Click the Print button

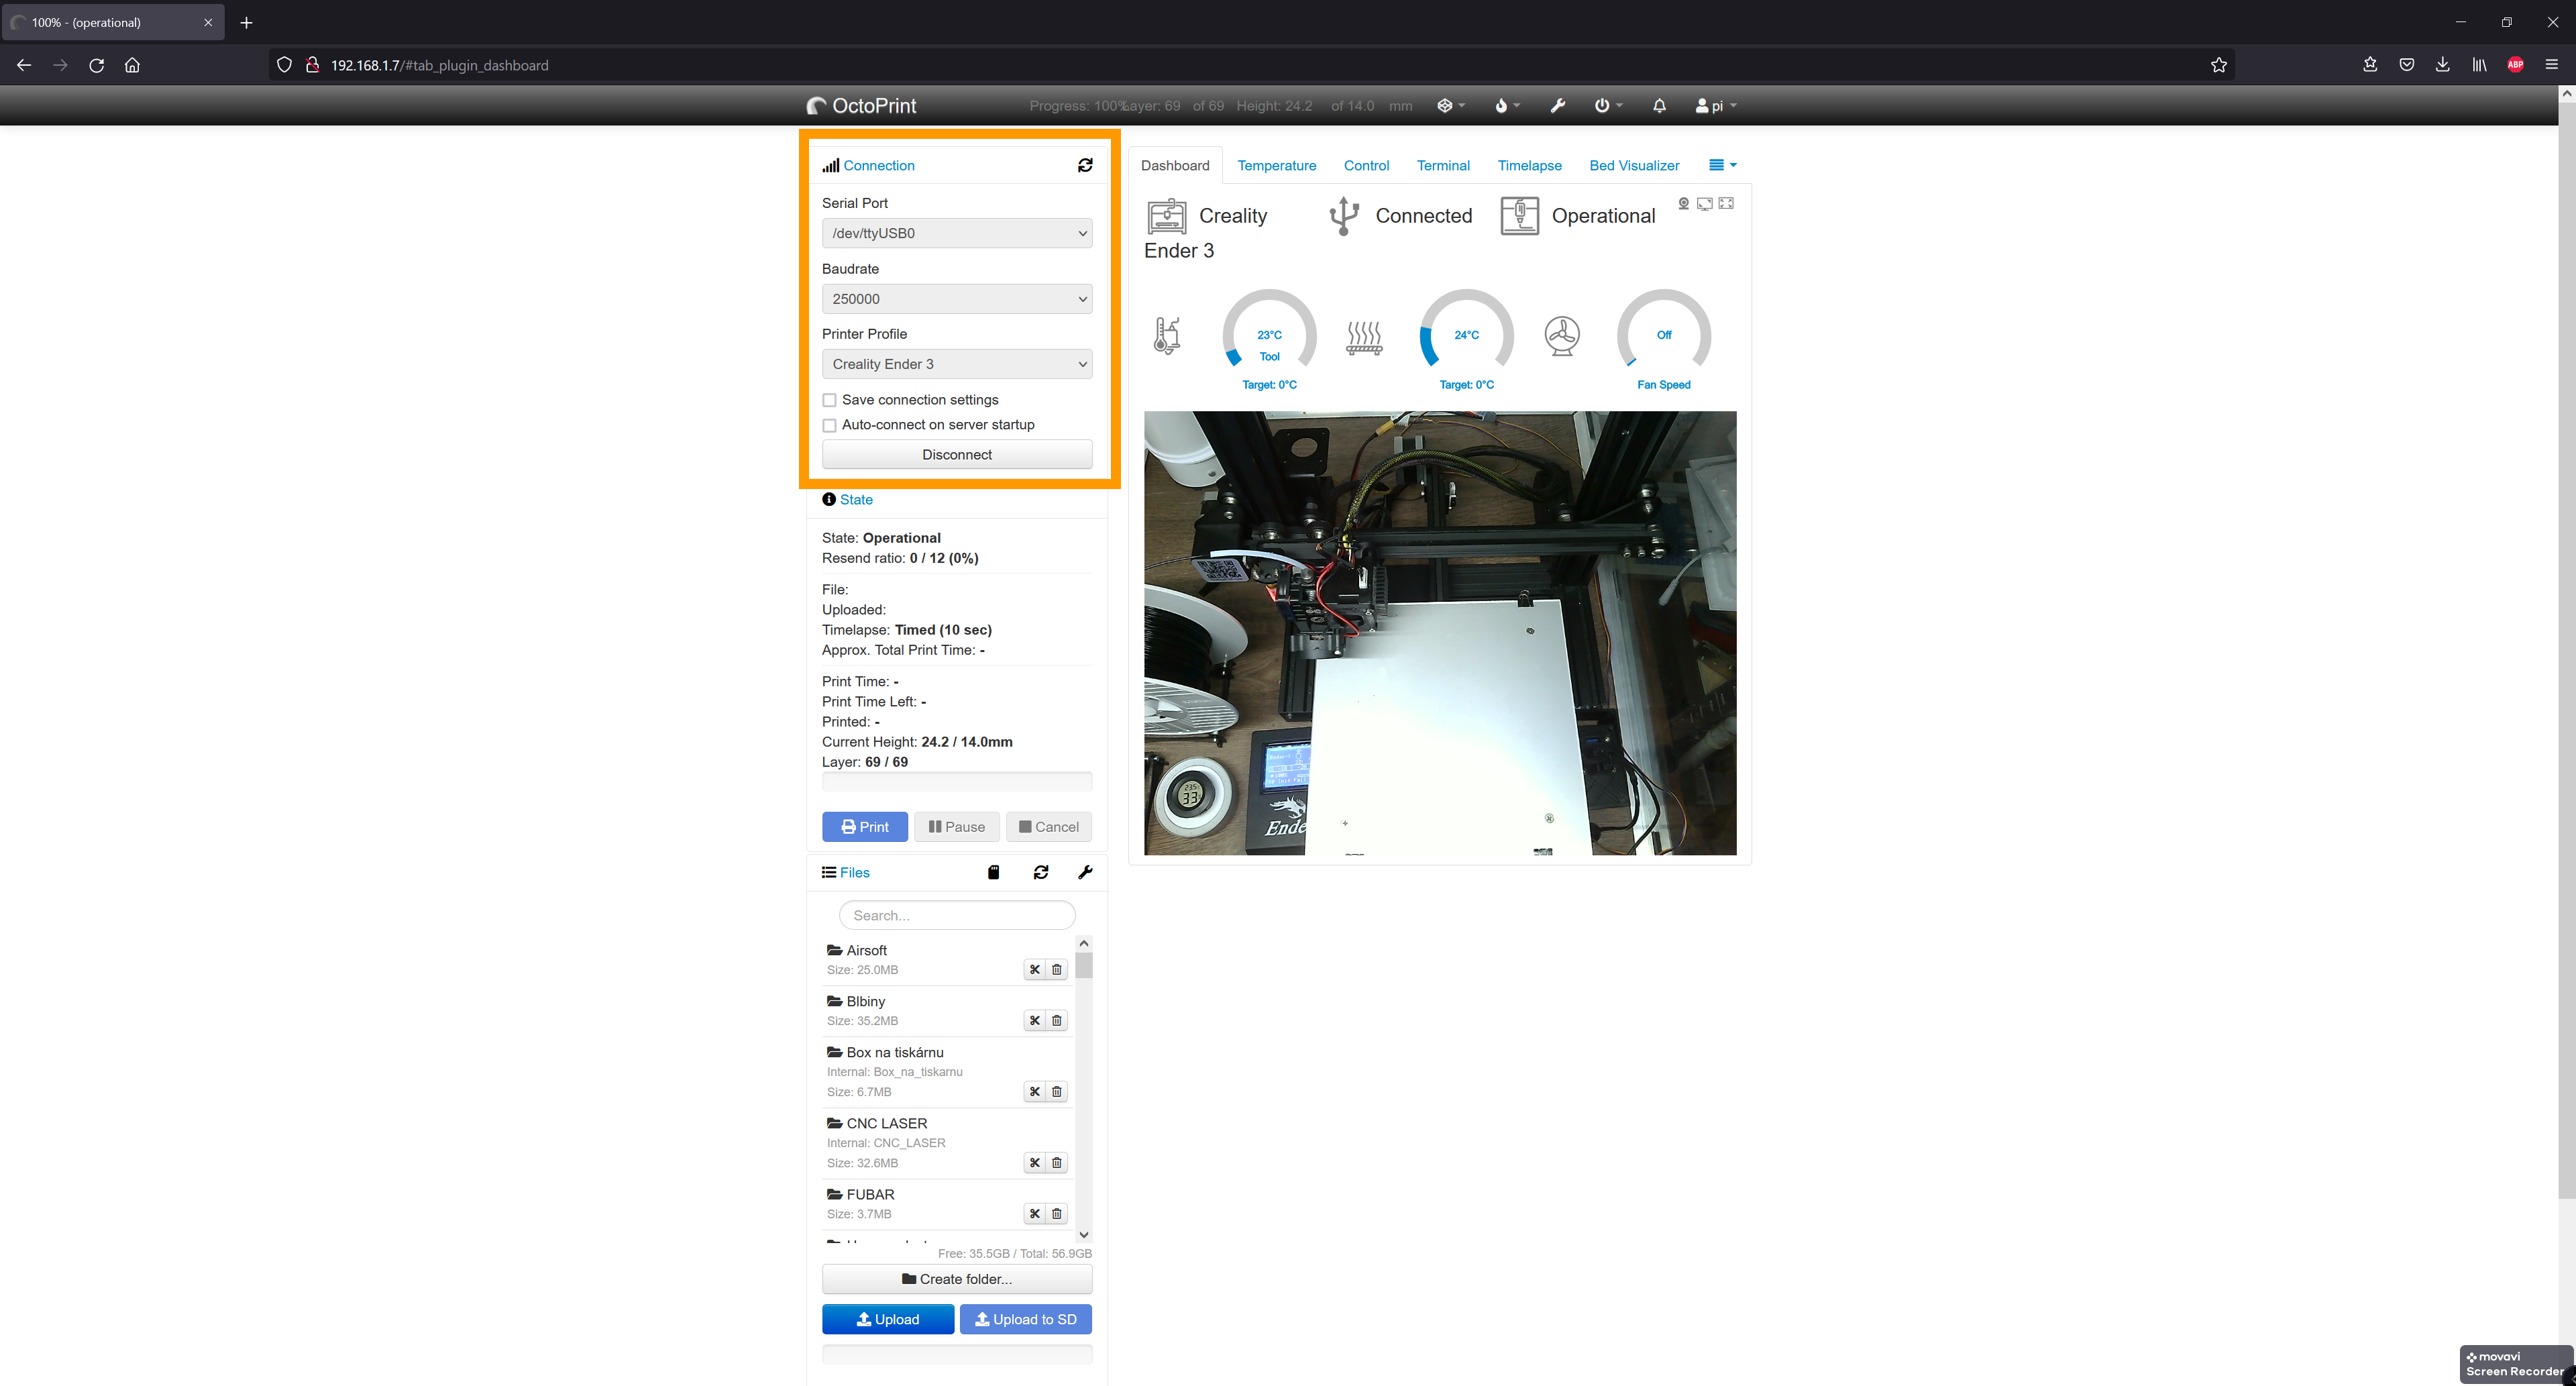(865, 827)
